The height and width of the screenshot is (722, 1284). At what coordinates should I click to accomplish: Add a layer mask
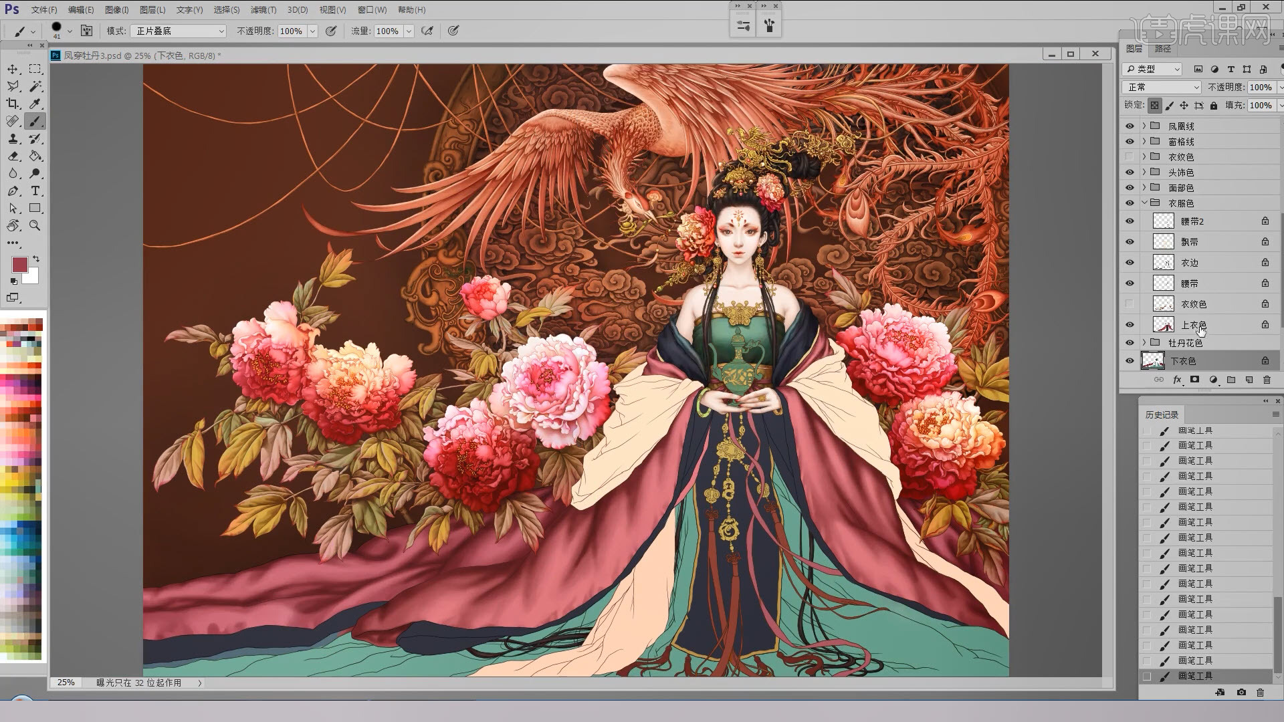pos(1195,380)
